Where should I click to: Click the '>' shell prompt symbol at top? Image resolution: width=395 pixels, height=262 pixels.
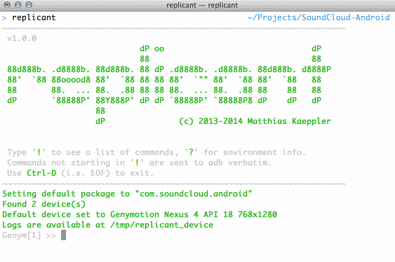point(4,17)
